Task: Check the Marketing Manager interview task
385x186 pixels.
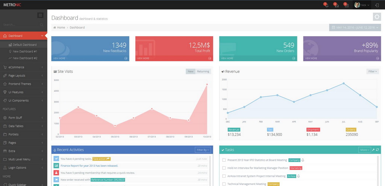Action: (224, 168)
